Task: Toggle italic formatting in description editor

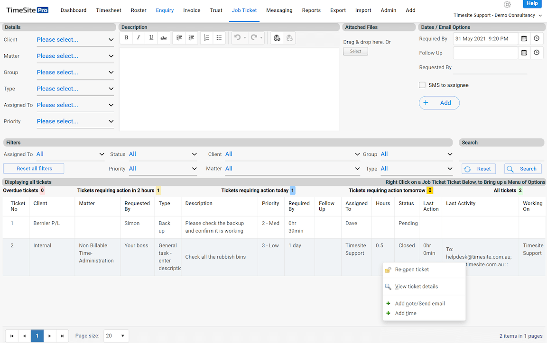Action: coord(139,37)
